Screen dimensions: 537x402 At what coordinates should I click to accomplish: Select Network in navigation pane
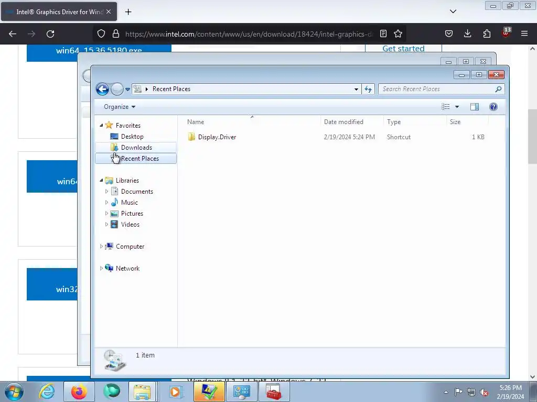point(127,269)
